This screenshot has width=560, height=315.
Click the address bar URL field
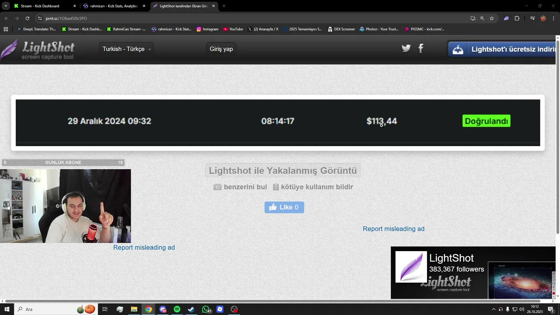[254, 18]
